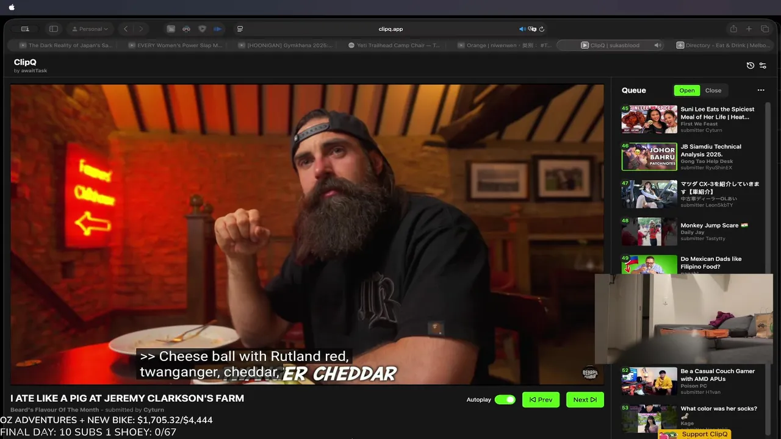Set the queue to Open

687,90
